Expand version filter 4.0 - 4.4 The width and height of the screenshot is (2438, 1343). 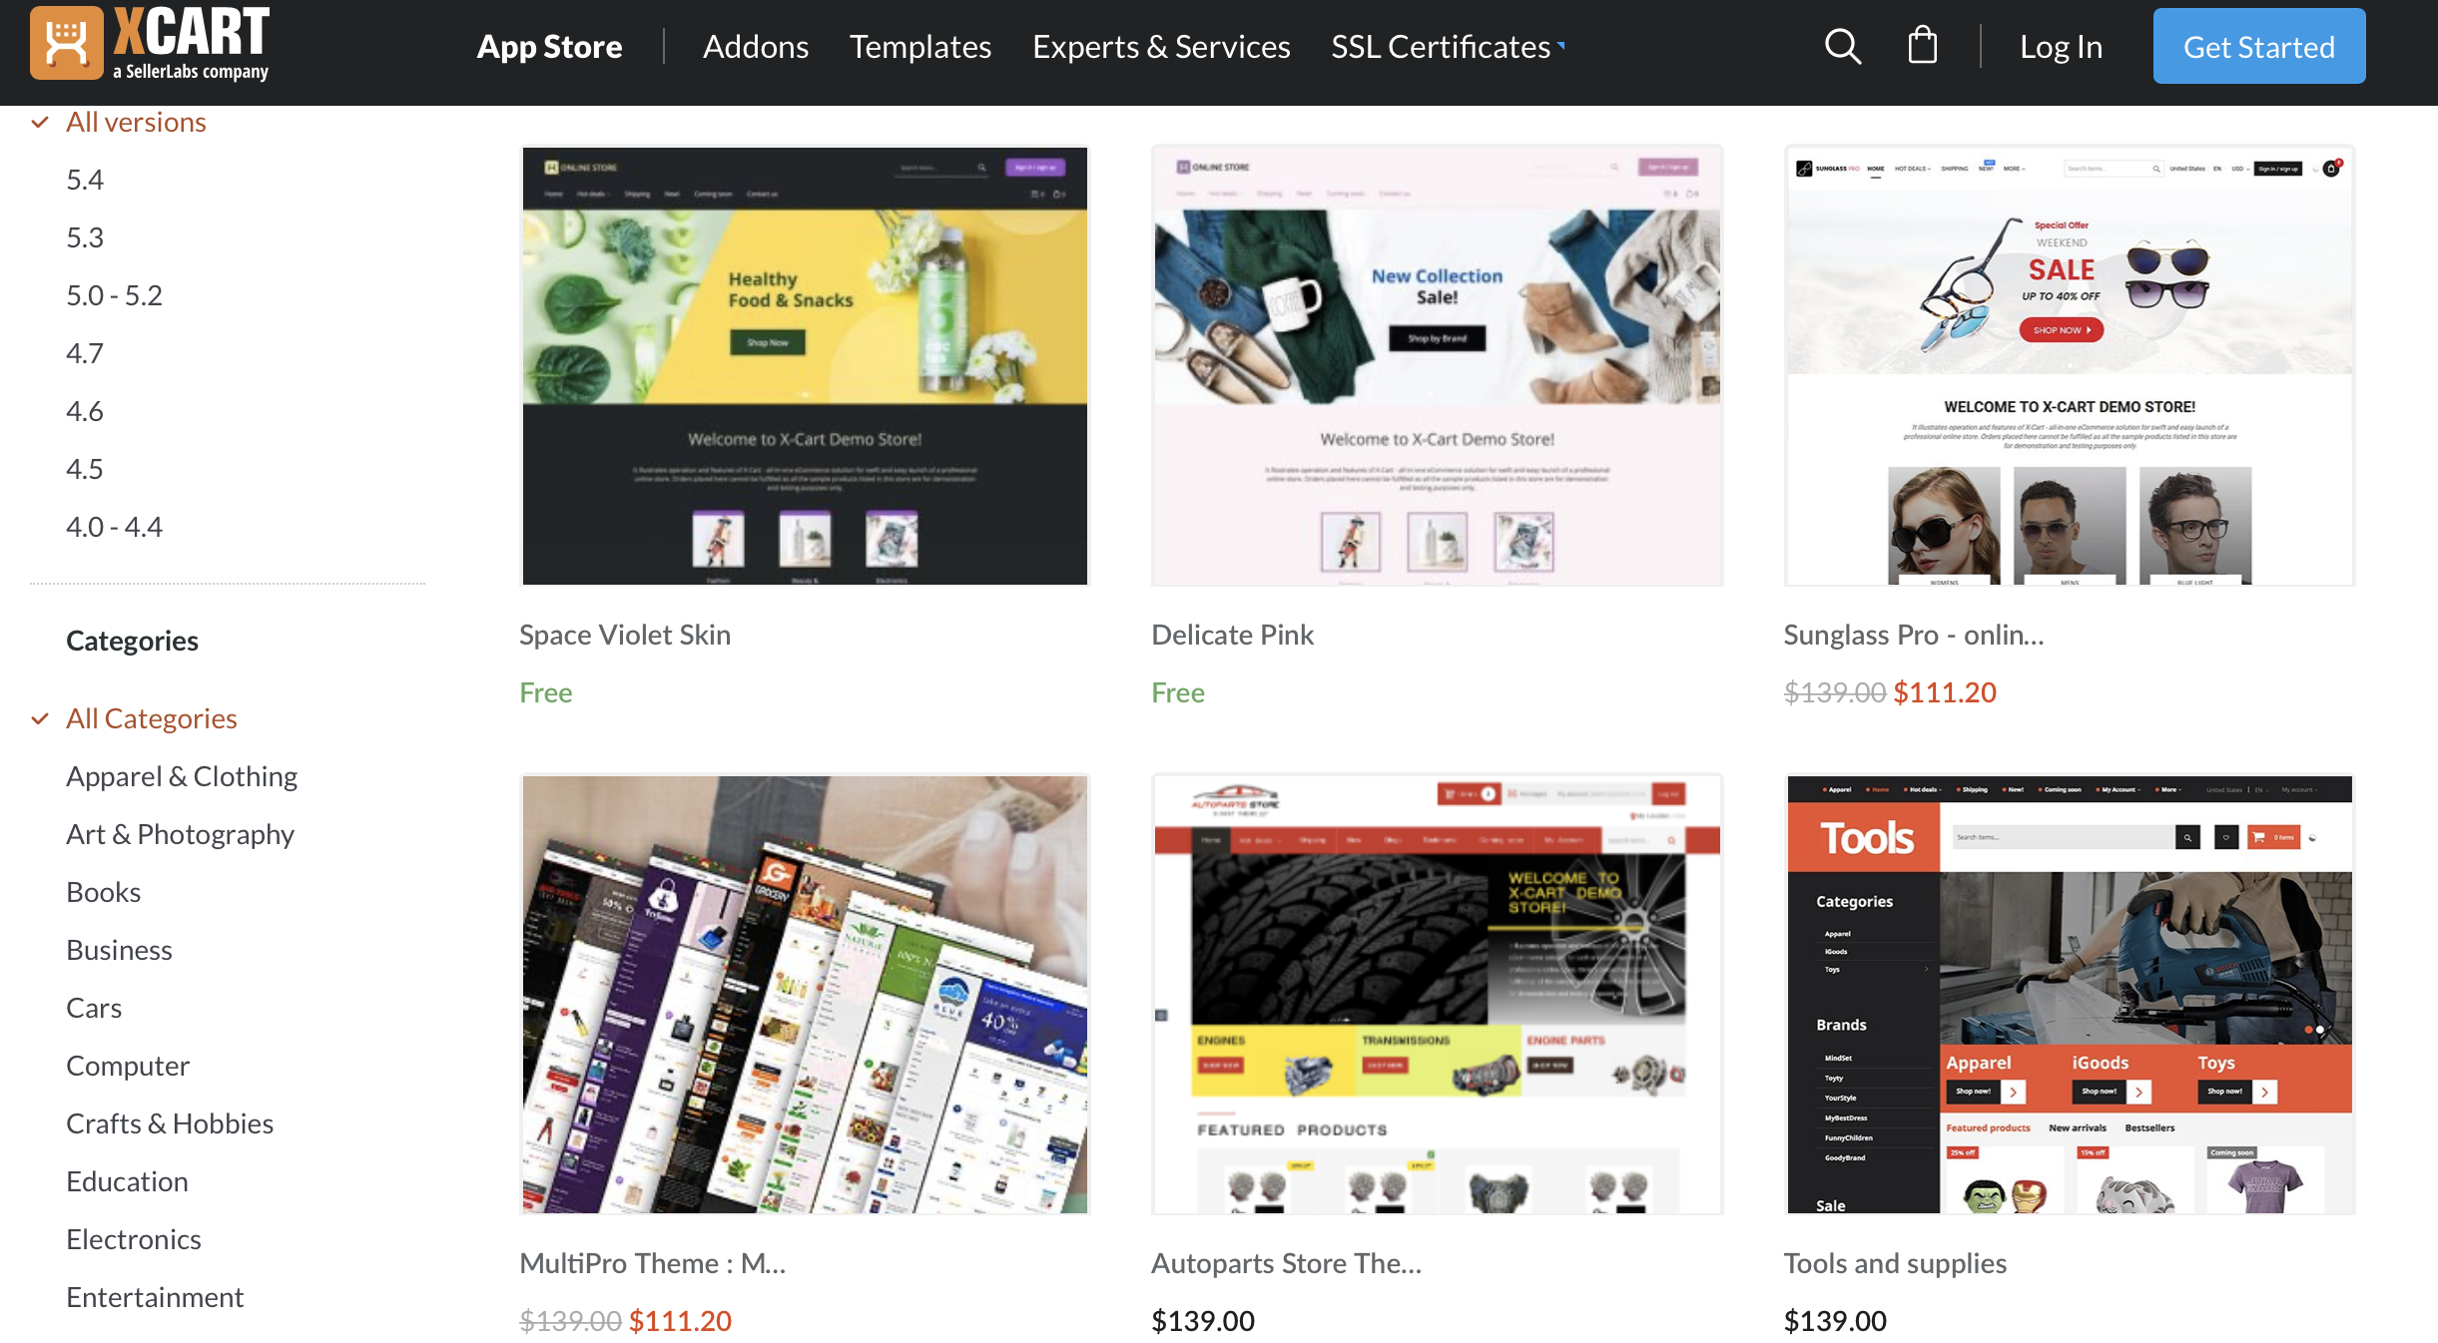pyautogui.click(x=113, y=524)
